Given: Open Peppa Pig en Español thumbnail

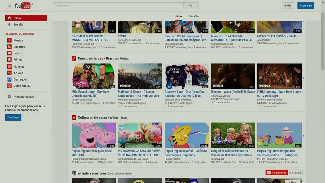Looking at the screenshot, I should pyautogui.click(x=186, y=135).
